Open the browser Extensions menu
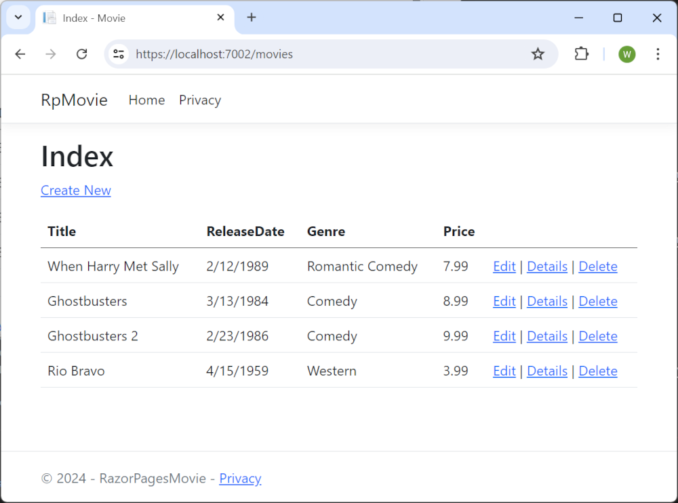 [581, 54]
